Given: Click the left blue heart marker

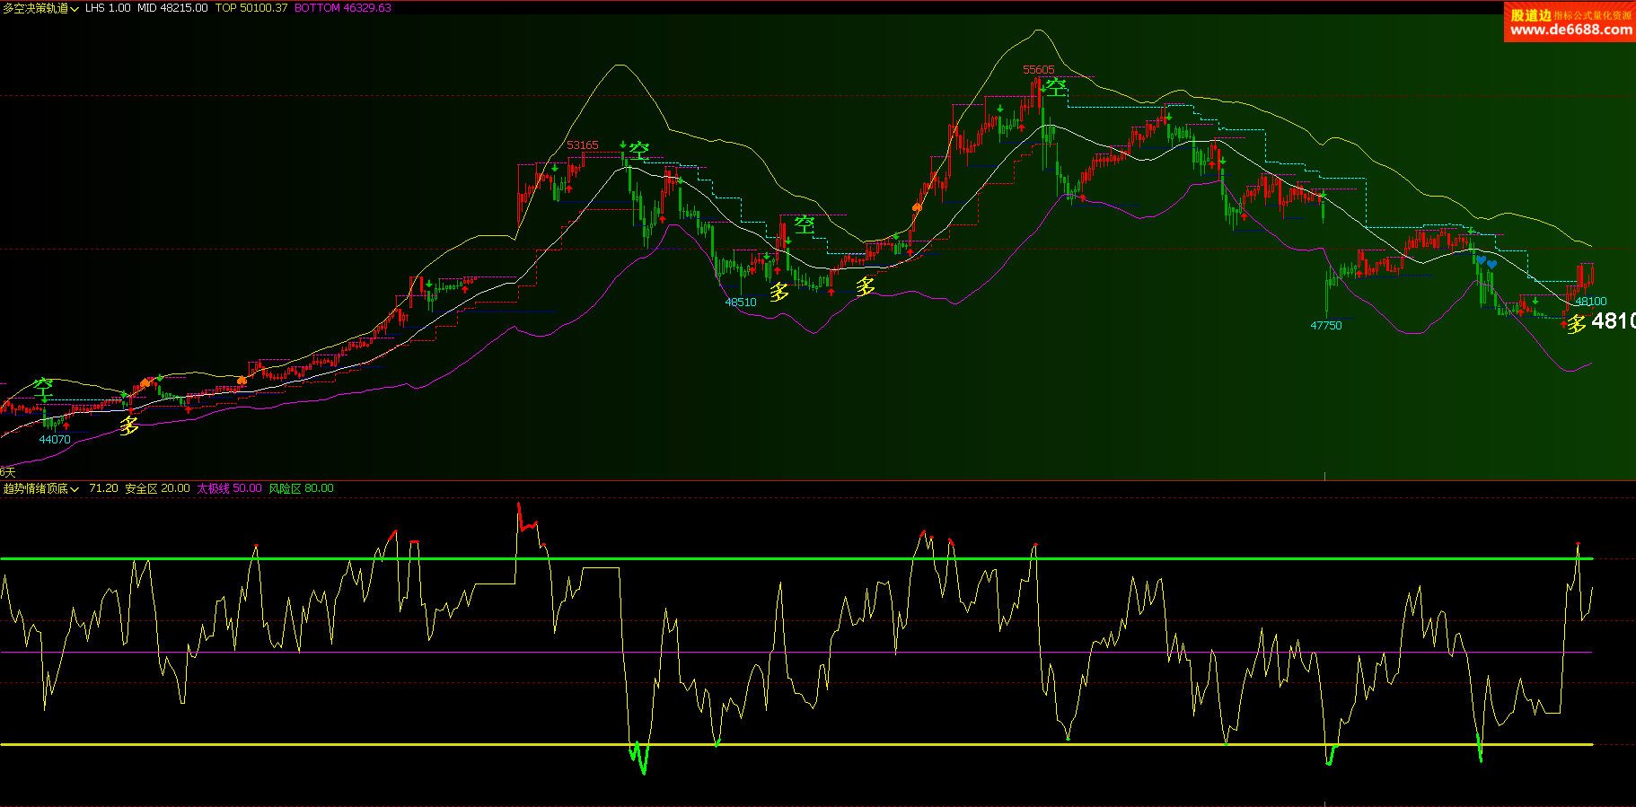Looking at the screenshot, I should (x=1481, y=260).
